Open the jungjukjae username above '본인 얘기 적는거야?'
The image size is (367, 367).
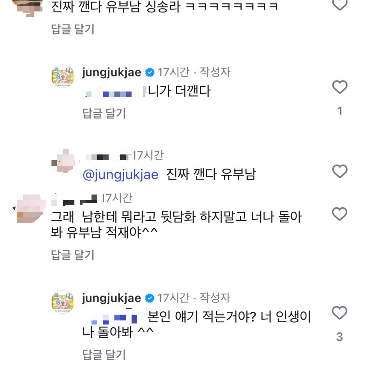112,298
